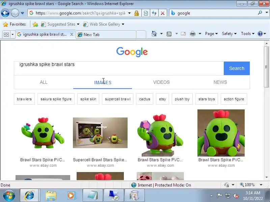Click the muted volume tray icon
270x202 pixels.
236,196
